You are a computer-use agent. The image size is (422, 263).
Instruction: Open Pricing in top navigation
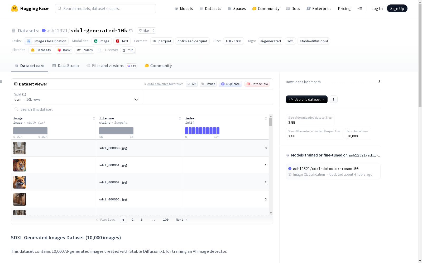pyautogui.click(x=344, y=8)
